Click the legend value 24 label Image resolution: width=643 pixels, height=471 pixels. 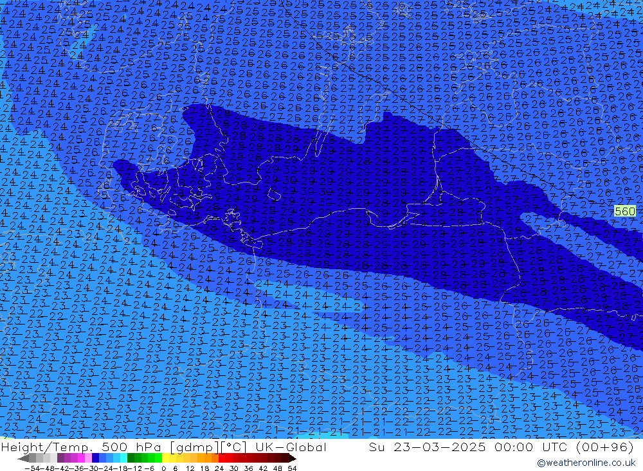[x=219, y=468]
